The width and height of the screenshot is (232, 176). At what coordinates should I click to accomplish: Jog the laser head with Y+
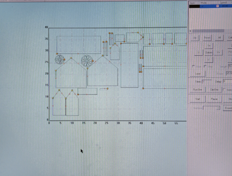(208, 46)
